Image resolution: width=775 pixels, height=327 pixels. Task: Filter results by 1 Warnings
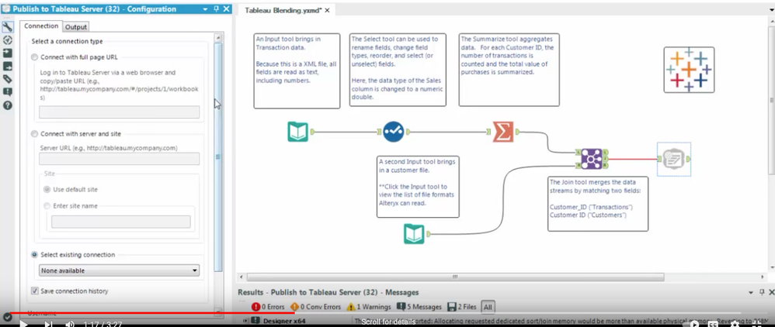[369, 307]
